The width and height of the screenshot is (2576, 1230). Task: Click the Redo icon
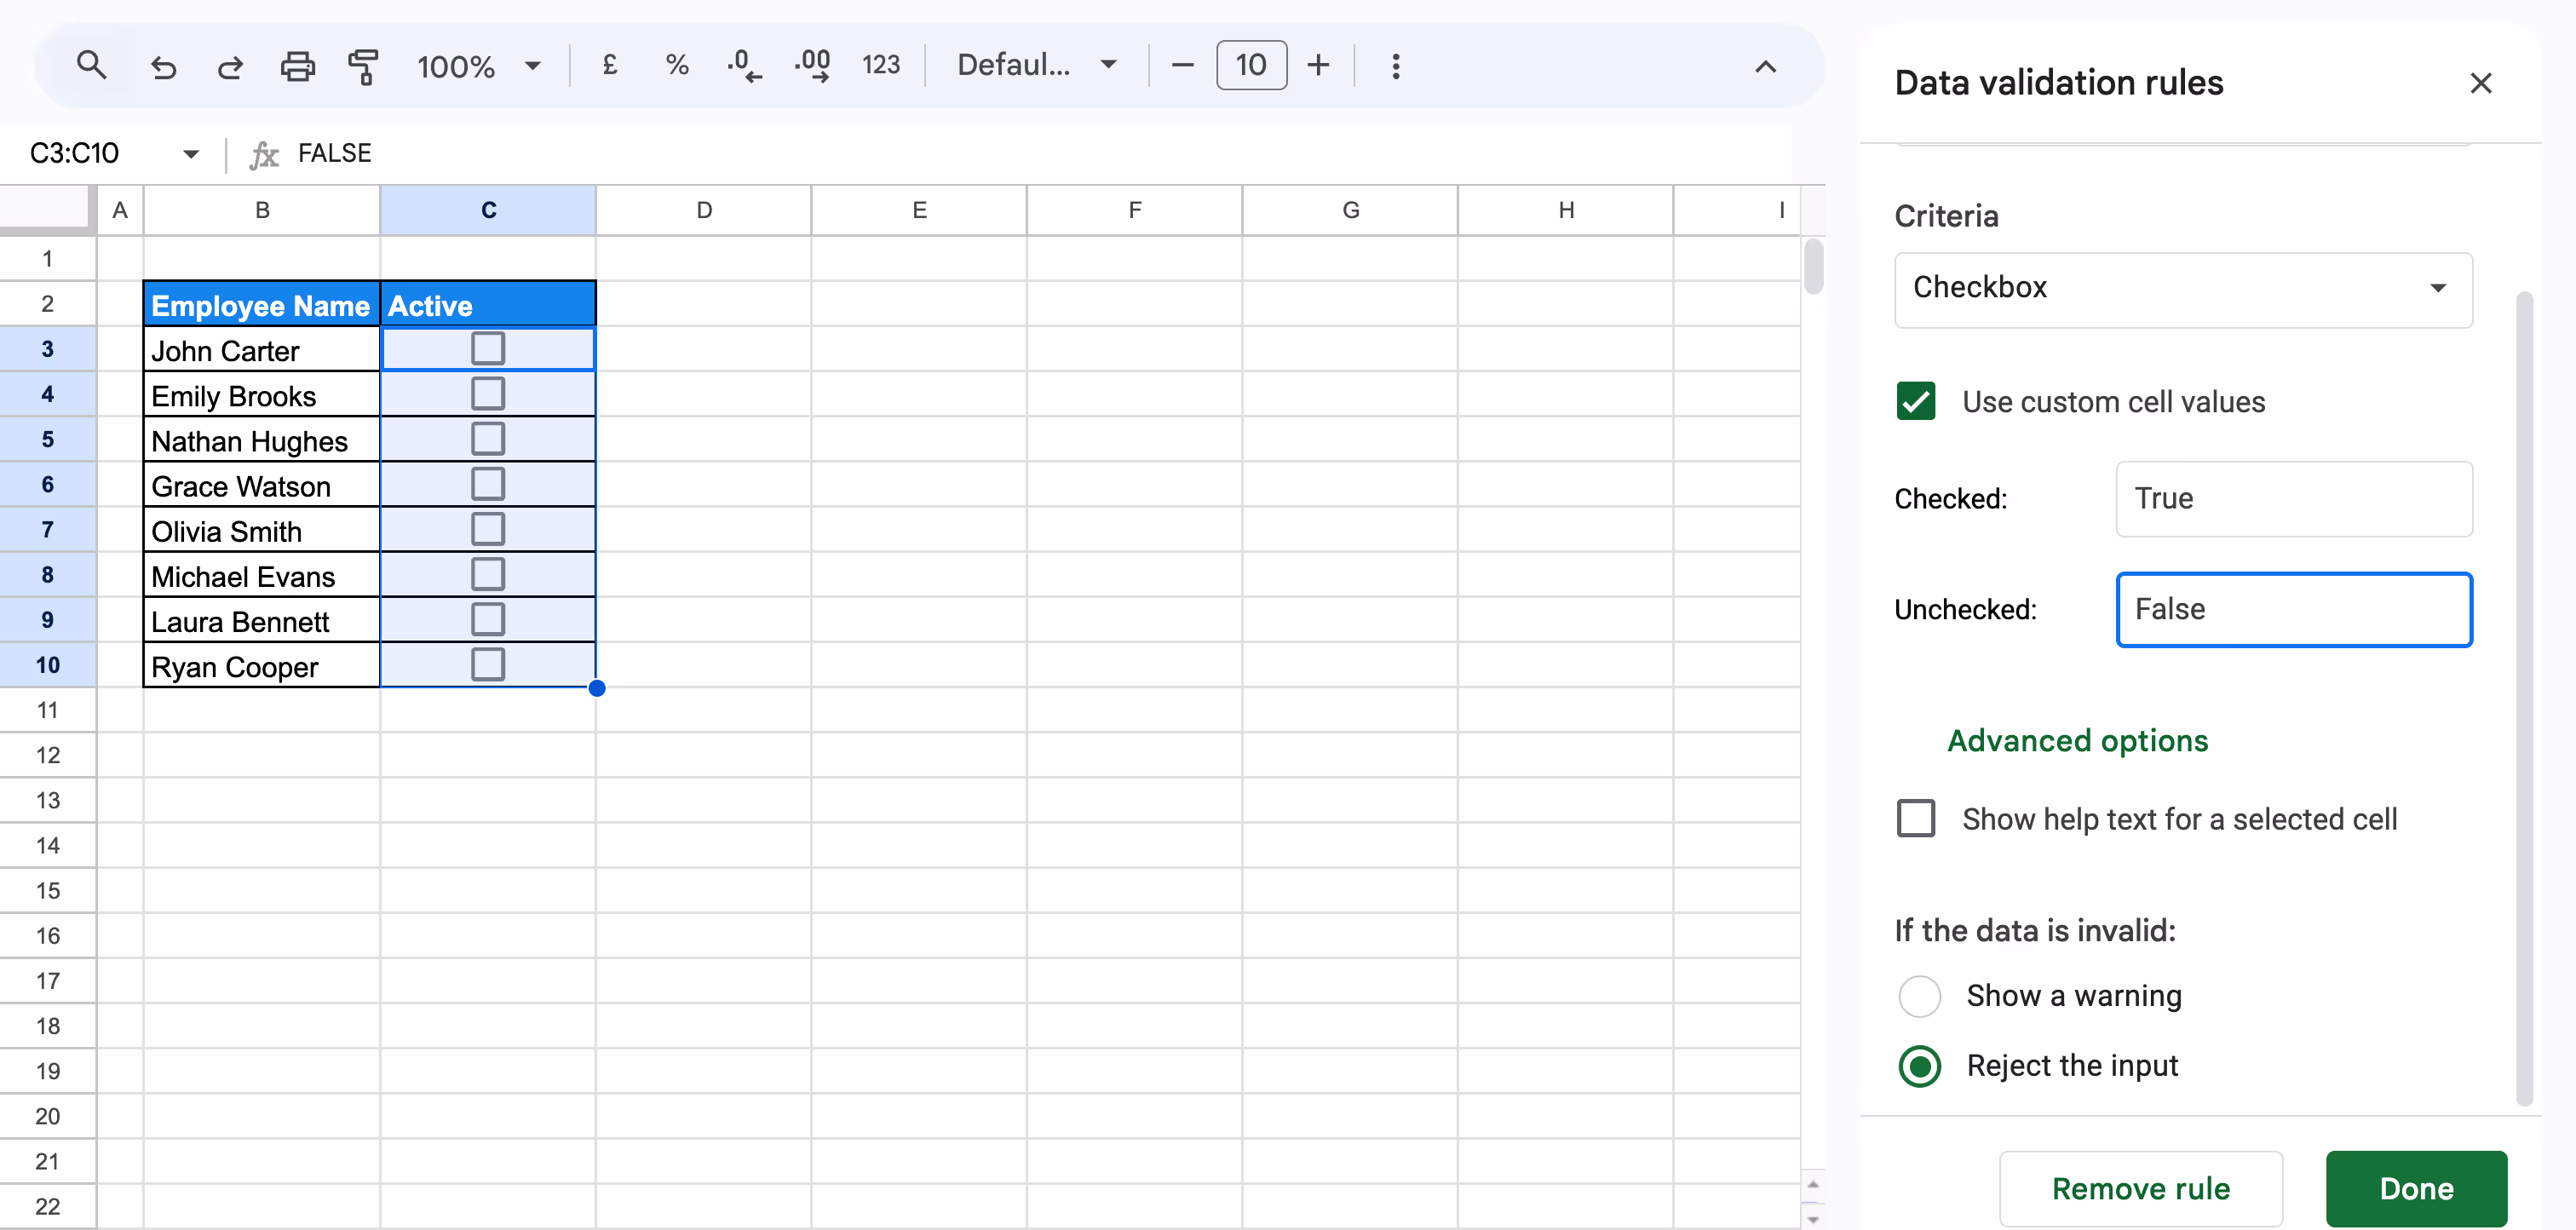(x=230, y=65)
